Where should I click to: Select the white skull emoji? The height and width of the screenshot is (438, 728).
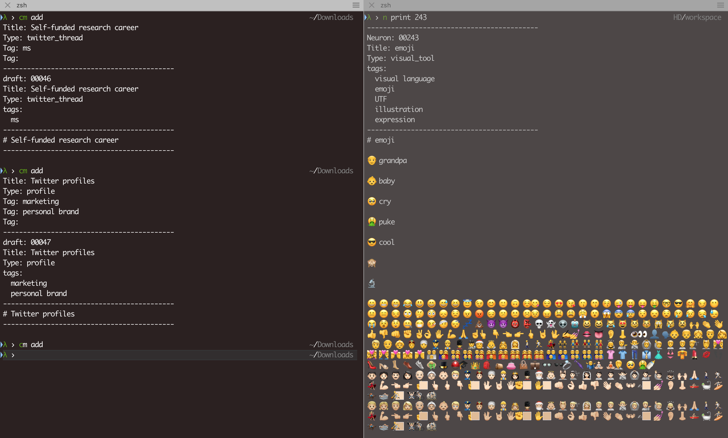(x=539, y=324)
